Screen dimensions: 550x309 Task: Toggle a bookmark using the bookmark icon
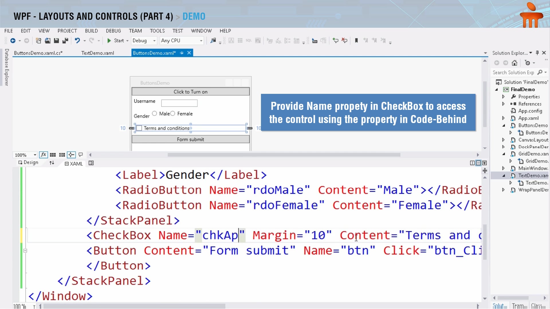point(356,41)
